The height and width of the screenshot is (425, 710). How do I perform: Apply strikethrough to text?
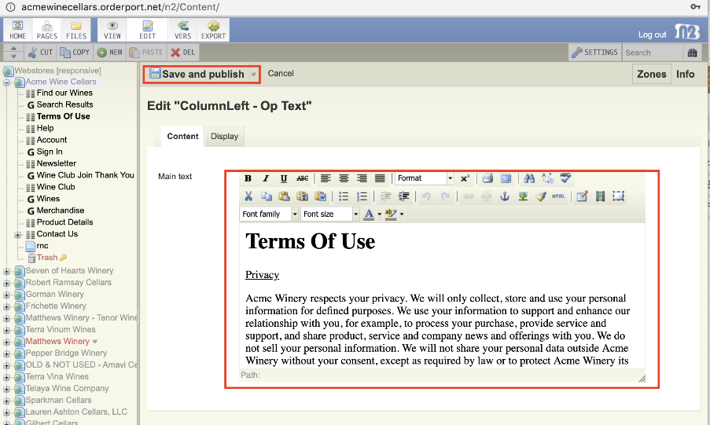(302, 178)
